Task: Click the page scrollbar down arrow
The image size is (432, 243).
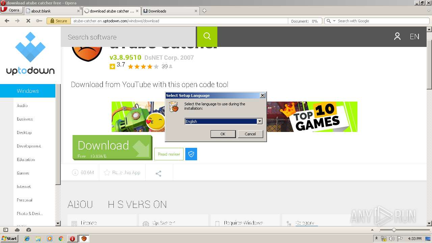Action: [x=429, y=223]
